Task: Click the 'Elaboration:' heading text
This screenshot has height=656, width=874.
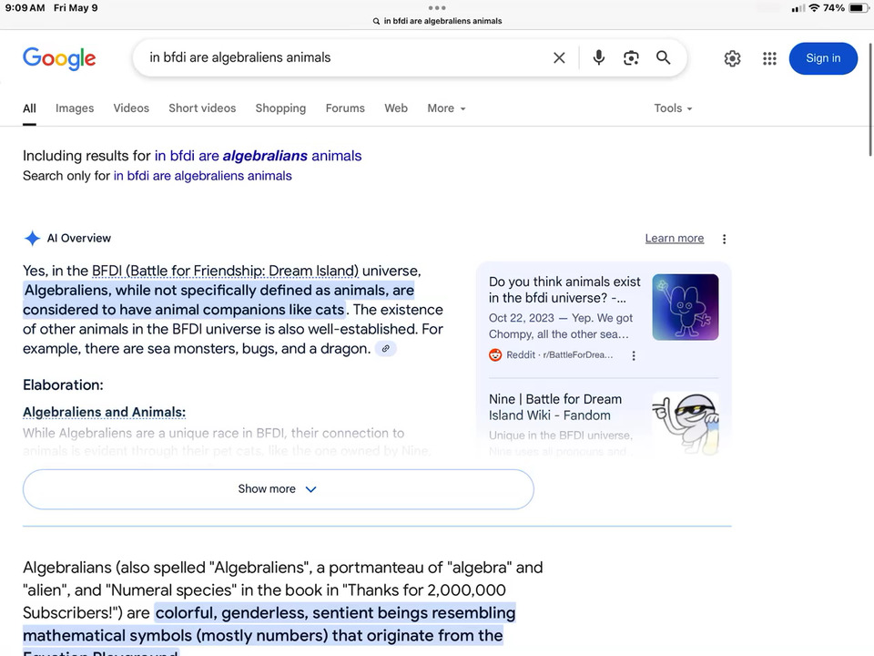Action: (x=63, y=384)
